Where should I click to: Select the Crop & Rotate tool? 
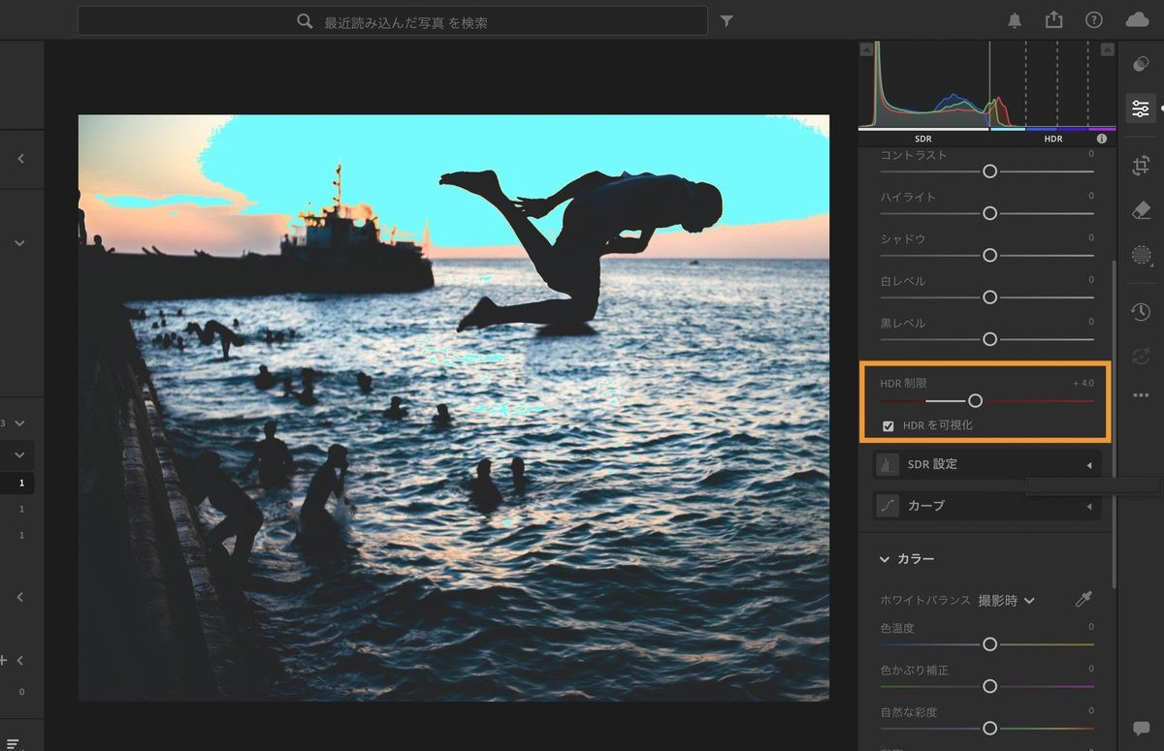tap(1140, 165)
